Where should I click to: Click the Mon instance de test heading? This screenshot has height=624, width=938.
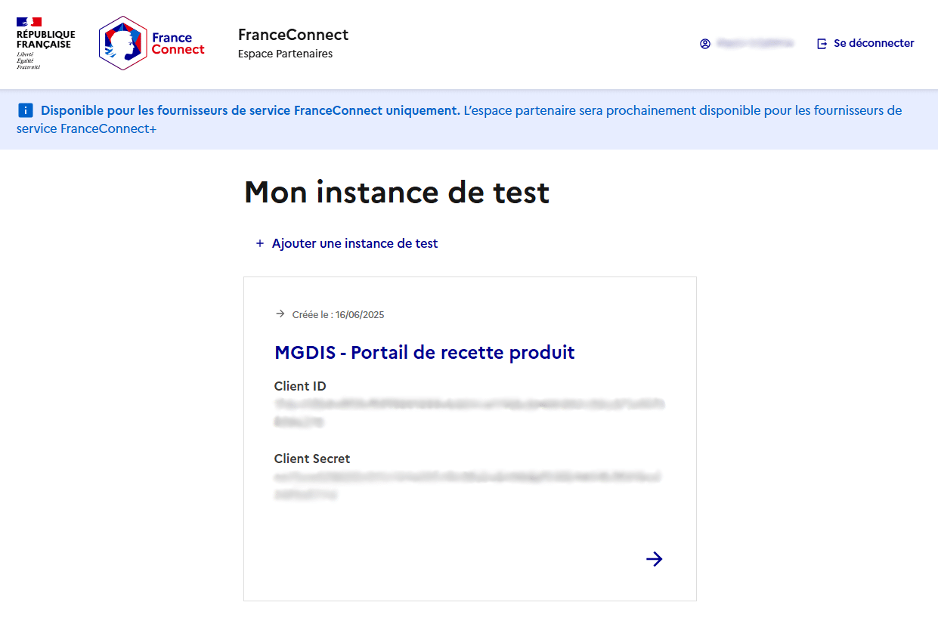(397, 193)
